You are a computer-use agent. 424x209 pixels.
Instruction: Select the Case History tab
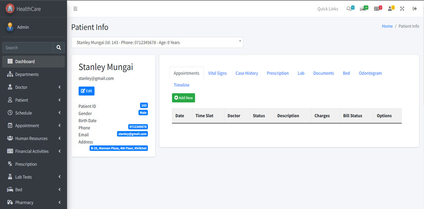click(247, 73)
